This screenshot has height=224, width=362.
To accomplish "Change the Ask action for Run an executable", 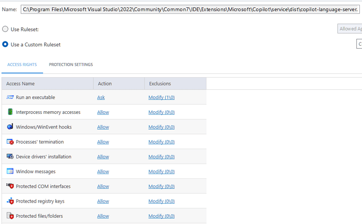I will tap(101, 98).
